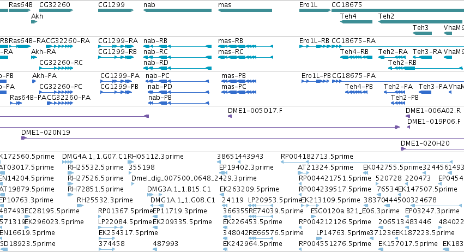Viewport: 464px width, 252px height.
Task: Select the EK157017.5prime EST label
Action: point(408,244)
